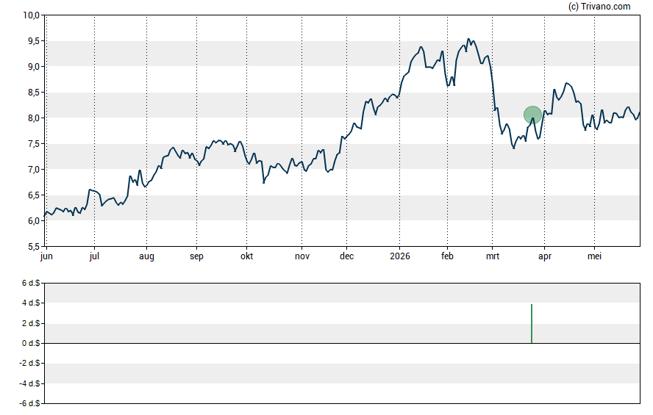Click the 'feb' month label

(447, 256)
